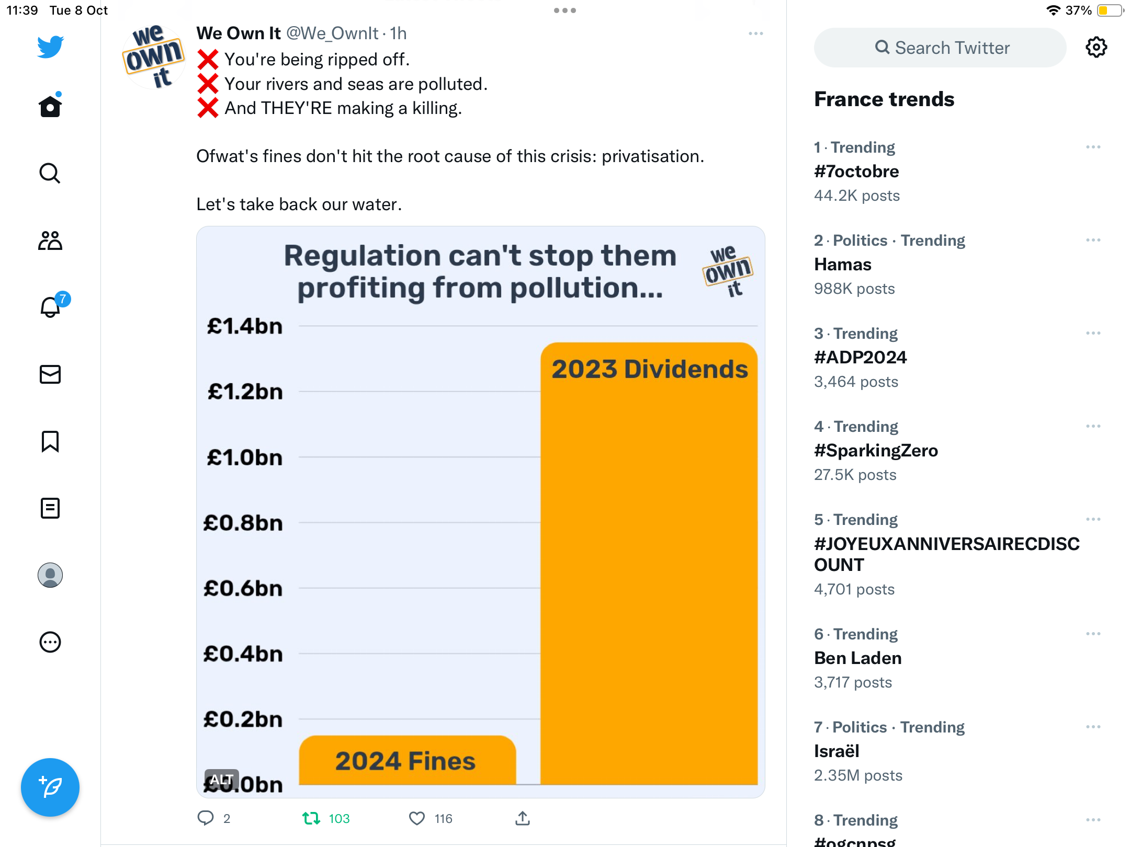Select the '2.35M posts' count
This screenshot has height=847, width=1130.
tap(858, 775)
